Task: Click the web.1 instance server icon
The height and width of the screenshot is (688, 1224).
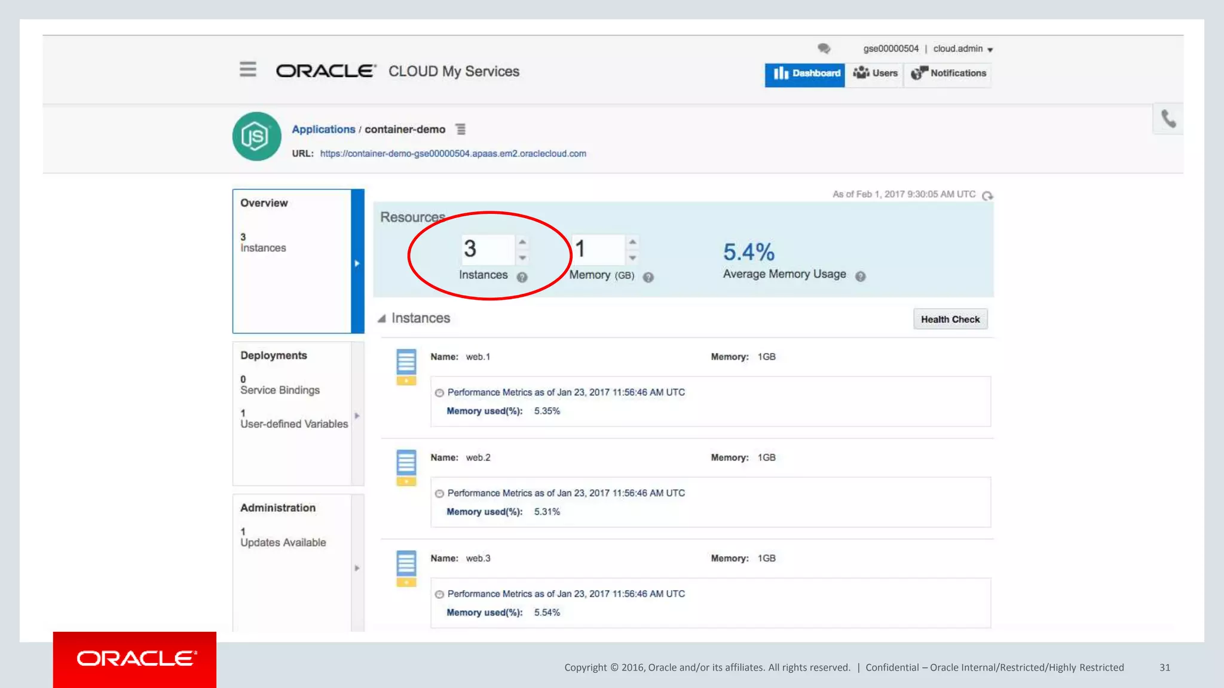Action: tap(406, 367)
